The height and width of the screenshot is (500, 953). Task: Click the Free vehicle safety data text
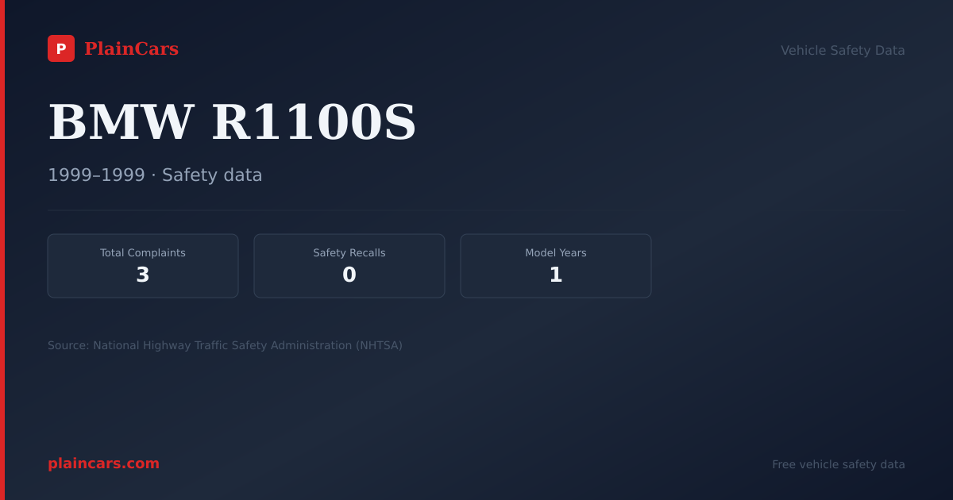tap(839, 464)
